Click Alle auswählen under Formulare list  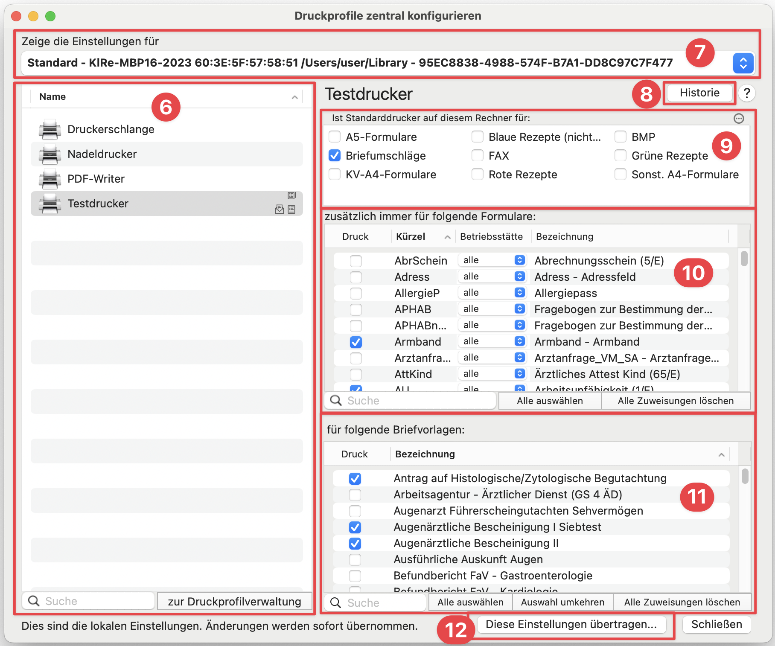(550, 401)
